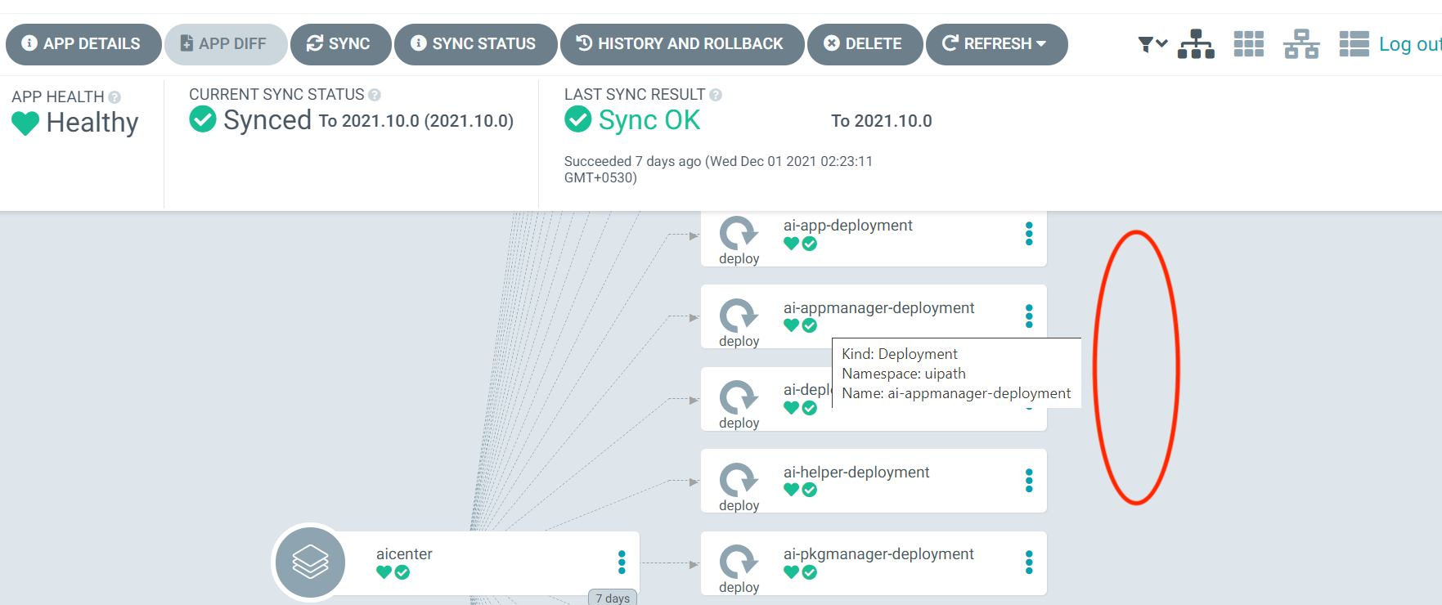This screenshot has width=1442, height=605.
Task: Open Sync Status
Action: click(475, 44)
